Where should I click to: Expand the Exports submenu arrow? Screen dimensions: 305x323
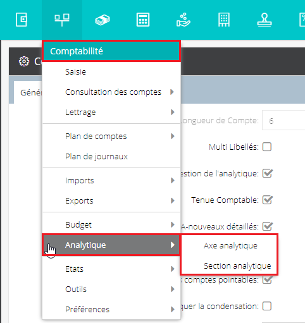tap(172, 200)
